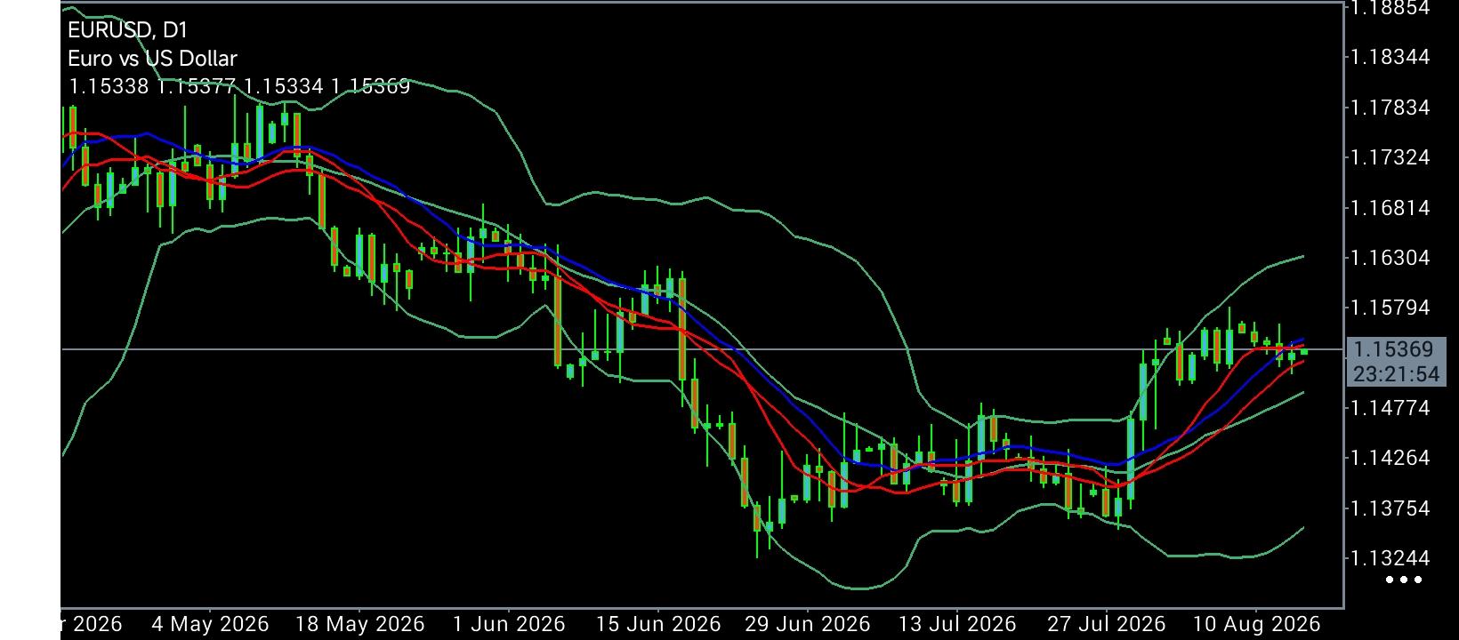The height and width of the screenshot is (640, 1459).
Task: Click the 29 Jun 2026 date label
Action: pyautogui.click(x=808, y=624)
